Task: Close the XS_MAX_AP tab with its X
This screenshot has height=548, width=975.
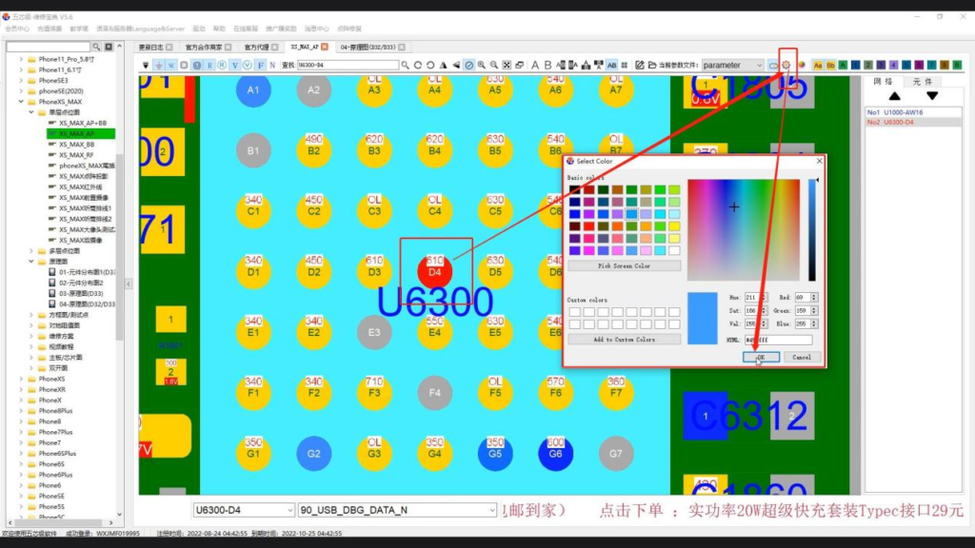Action: 325,47
